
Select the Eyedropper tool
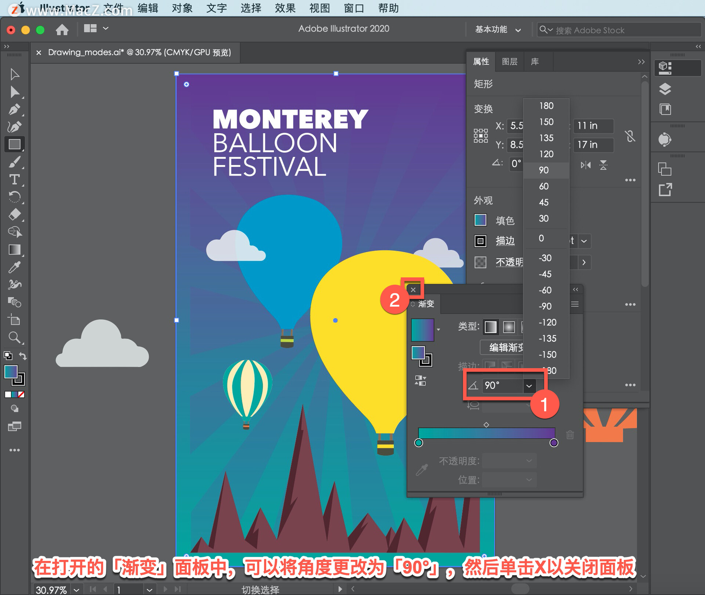(14, 268)
